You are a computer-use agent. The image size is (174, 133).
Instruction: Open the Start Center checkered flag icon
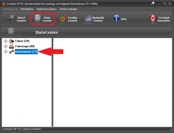tap(13, 18)
